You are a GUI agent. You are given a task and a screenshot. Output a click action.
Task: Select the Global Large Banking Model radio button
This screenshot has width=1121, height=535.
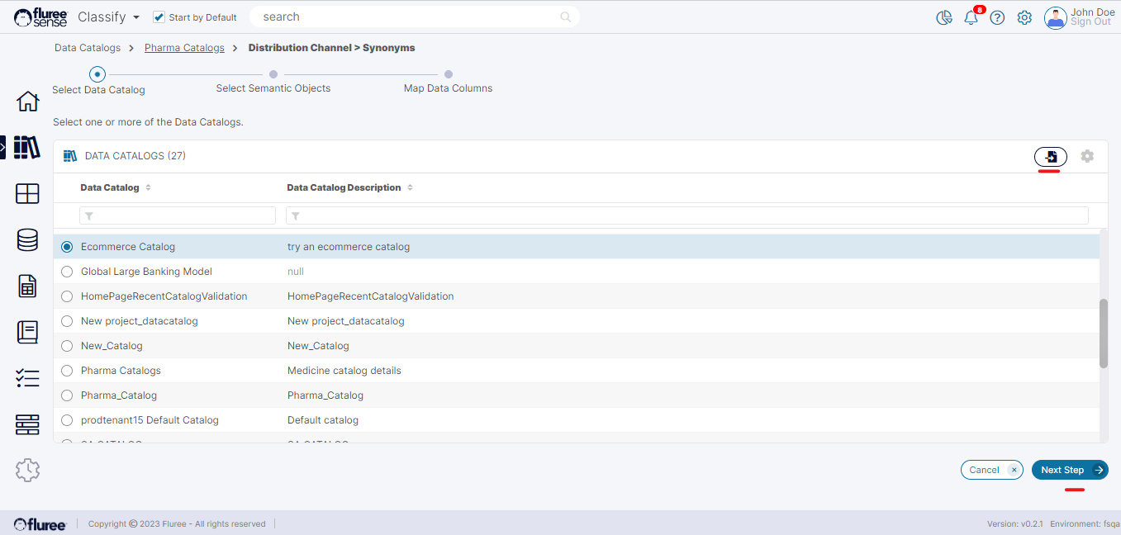coord(67,272)
